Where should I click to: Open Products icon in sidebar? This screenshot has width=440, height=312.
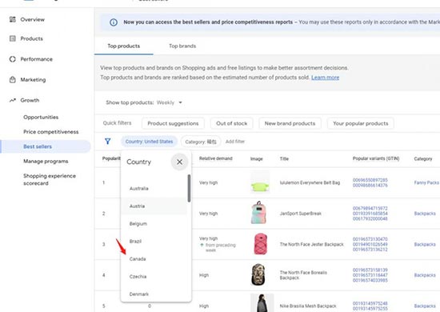[13, 38]
